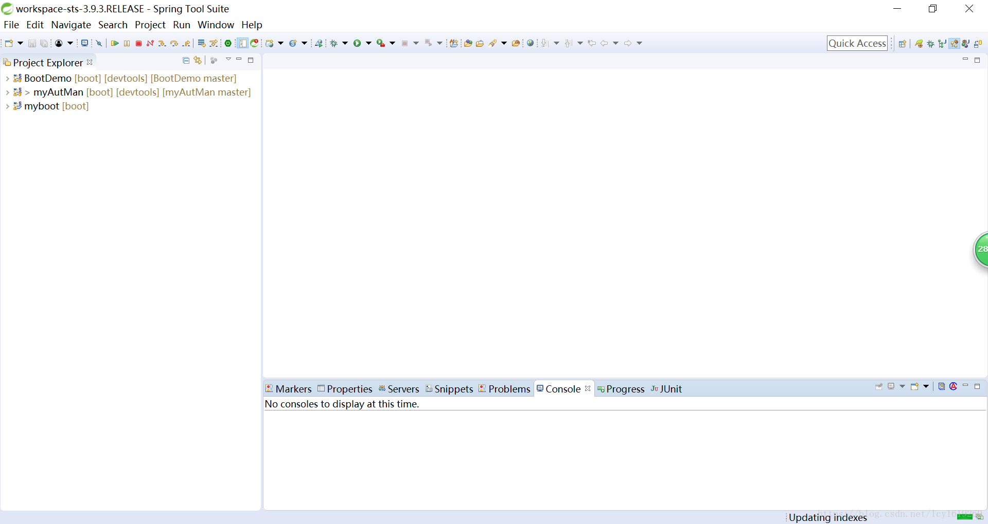Switch to the Progress tab
The image size is (988, 524).
(621, 389)
